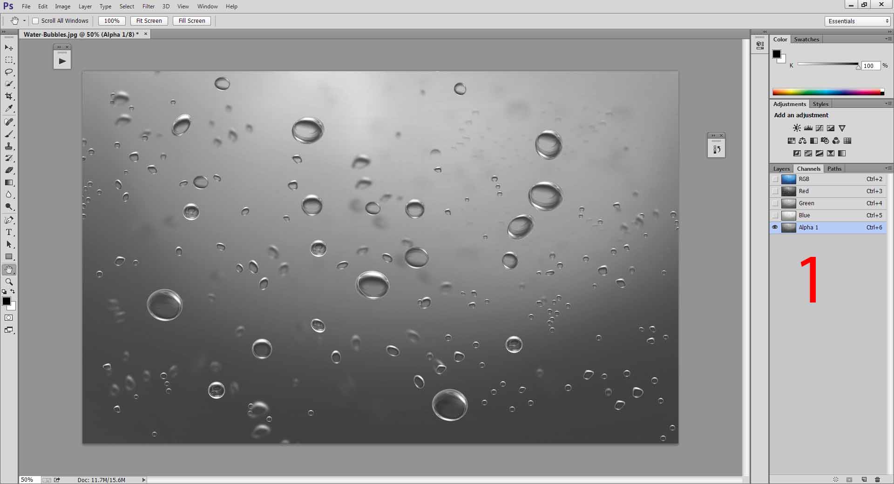Hide the Alpha 1 channel eye
The width and height of the screenshot is (894, 484).
point(775,228)
